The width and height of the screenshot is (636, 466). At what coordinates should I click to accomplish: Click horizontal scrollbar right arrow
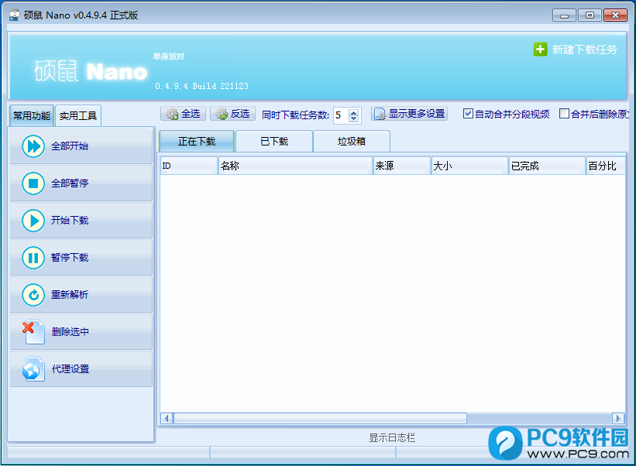click(617, 418)
